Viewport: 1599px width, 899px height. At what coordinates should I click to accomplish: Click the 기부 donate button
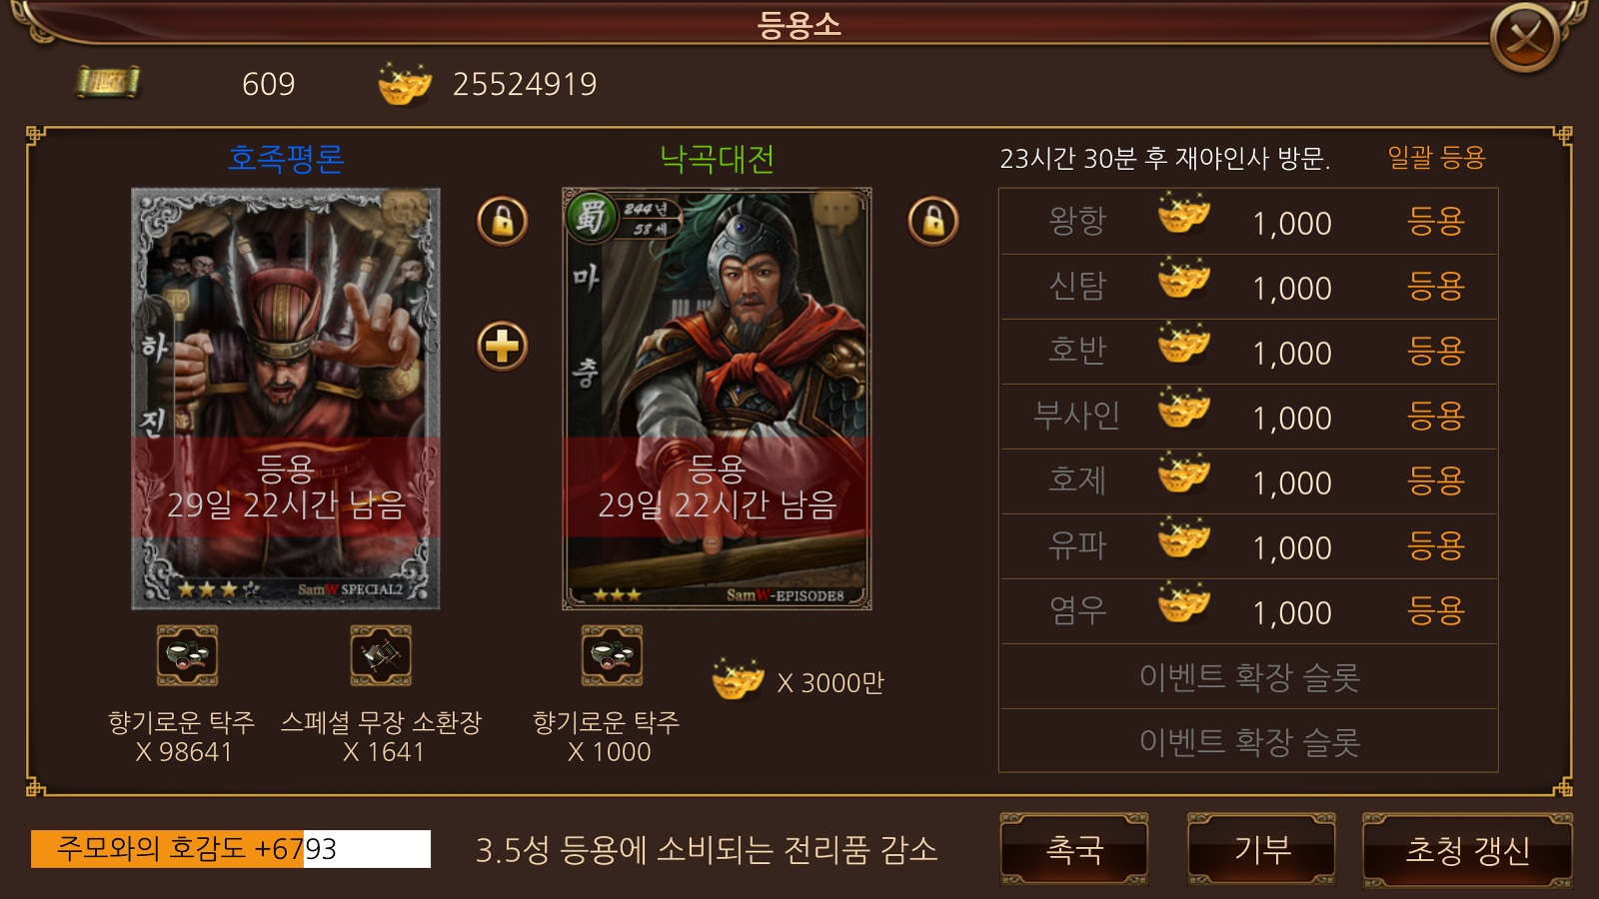coord(1262,850)
